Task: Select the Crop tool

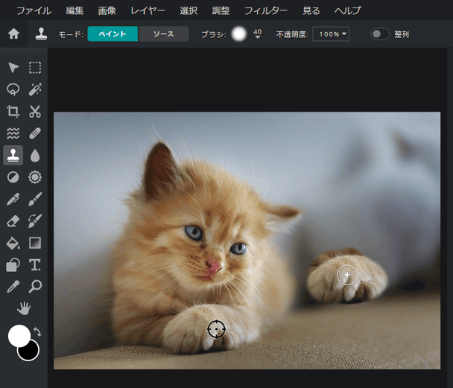Action: click(13, 112)
